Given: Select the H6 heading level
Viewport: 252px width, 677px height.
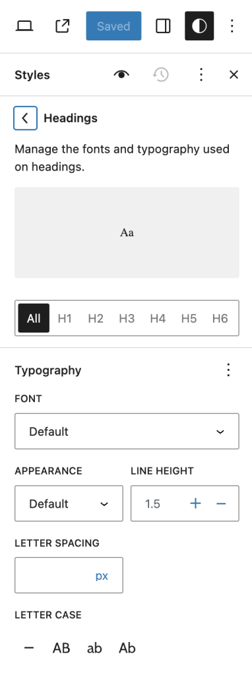Looking at the screenshot, I should point(220,318).
